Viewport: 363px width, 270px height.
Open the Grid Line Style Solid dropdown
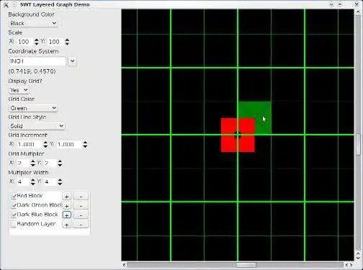(37, 126)
